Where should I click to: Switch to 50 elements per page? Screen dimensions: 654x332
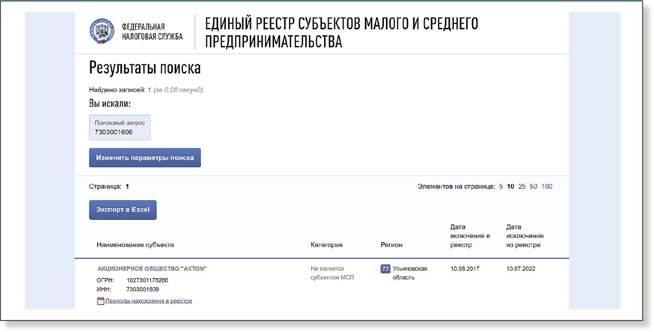click(533, 186)
